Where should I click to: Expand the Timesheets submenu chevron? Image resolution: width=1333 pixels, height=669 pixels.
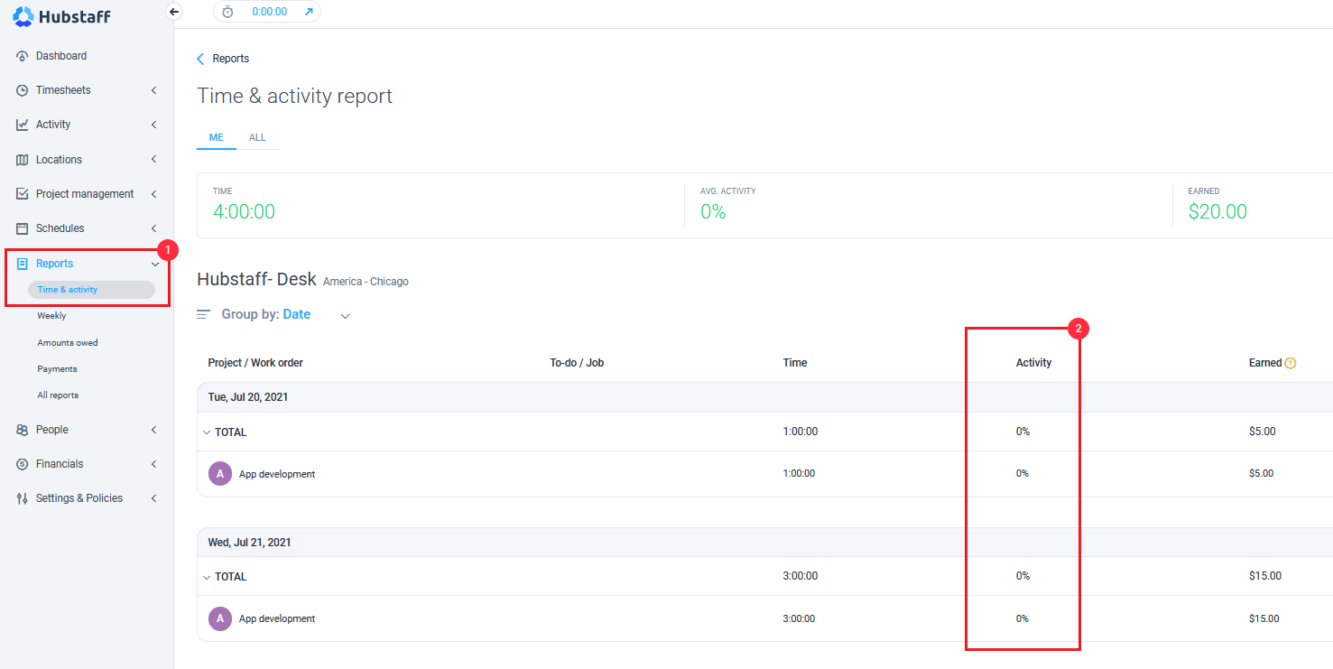(154, 90)
